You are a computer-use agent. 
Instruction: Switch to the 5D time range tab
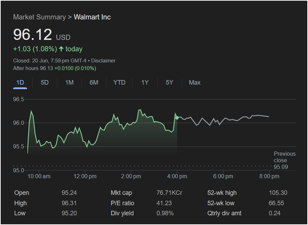click(x=45, y=83)
